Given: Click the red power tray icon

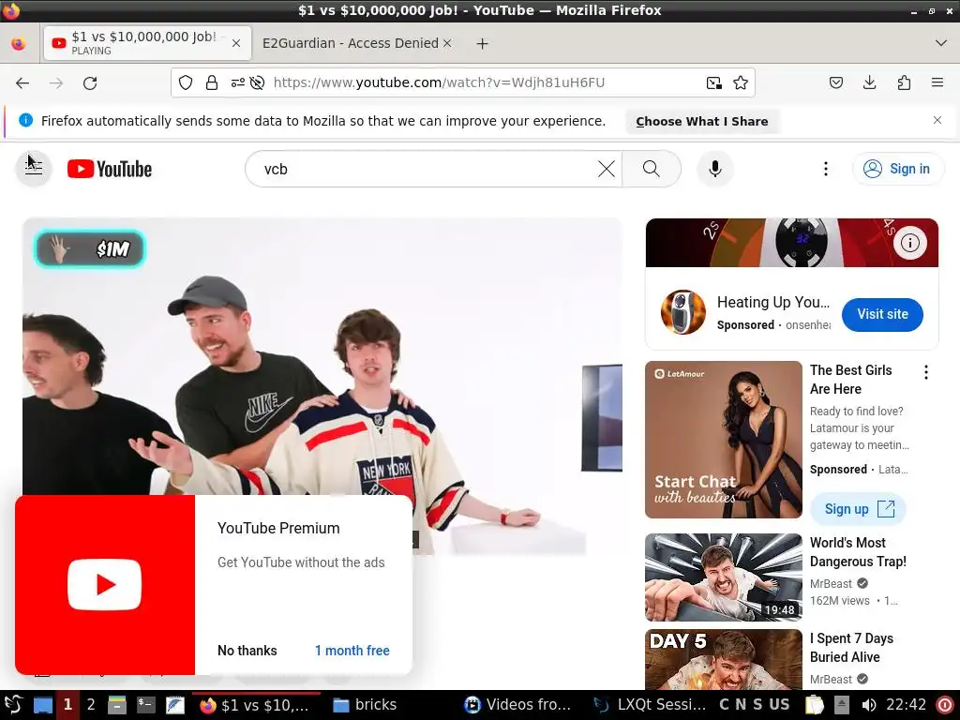Looking at the screenshot, I should [x=946, y=705].
